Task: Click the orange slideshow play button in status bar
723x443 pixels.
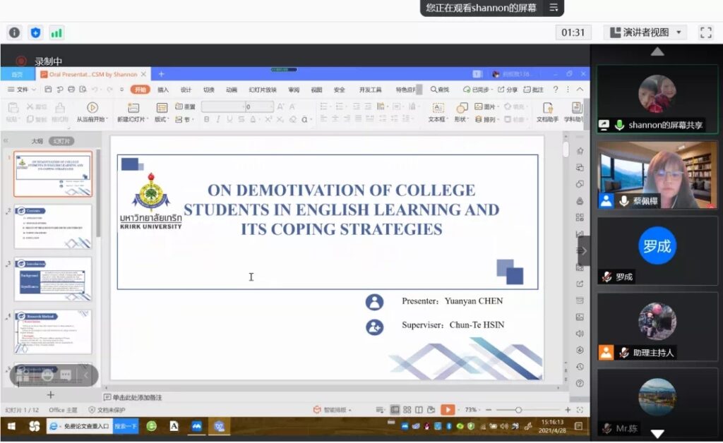Action: pyautogui.click(x=448, y=410)
